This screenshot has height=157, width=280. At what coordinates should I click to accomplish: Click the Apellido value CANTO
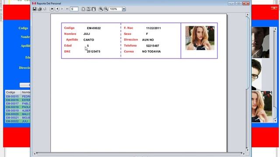[x=89, y=40]
